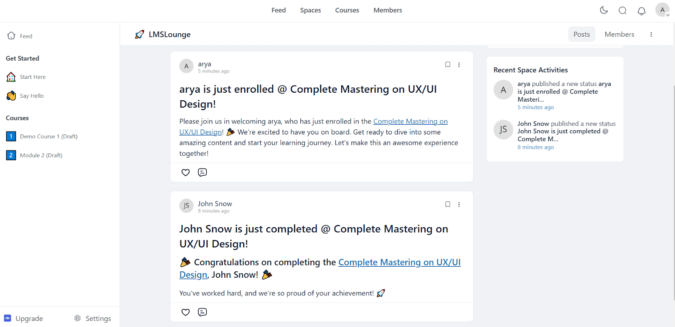Click the Settings gear icon
This screenshot has width=675, height=327.
tap(78, 318)
